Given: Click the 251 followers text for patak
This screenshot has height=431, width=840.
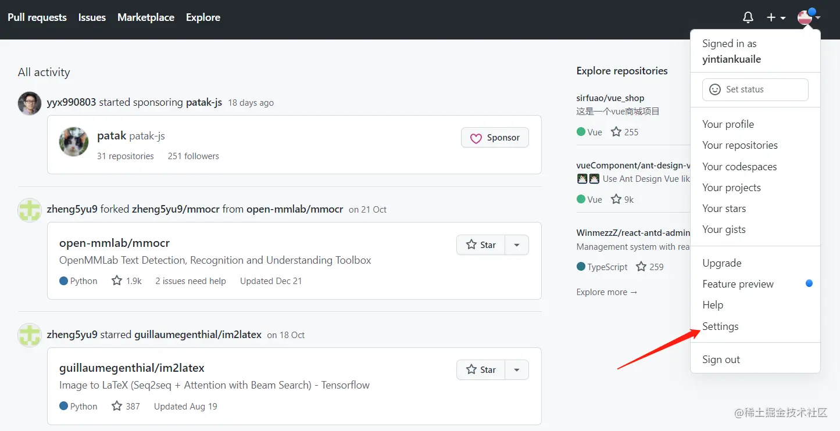Looking at the screenshot, I should (194, 156).
